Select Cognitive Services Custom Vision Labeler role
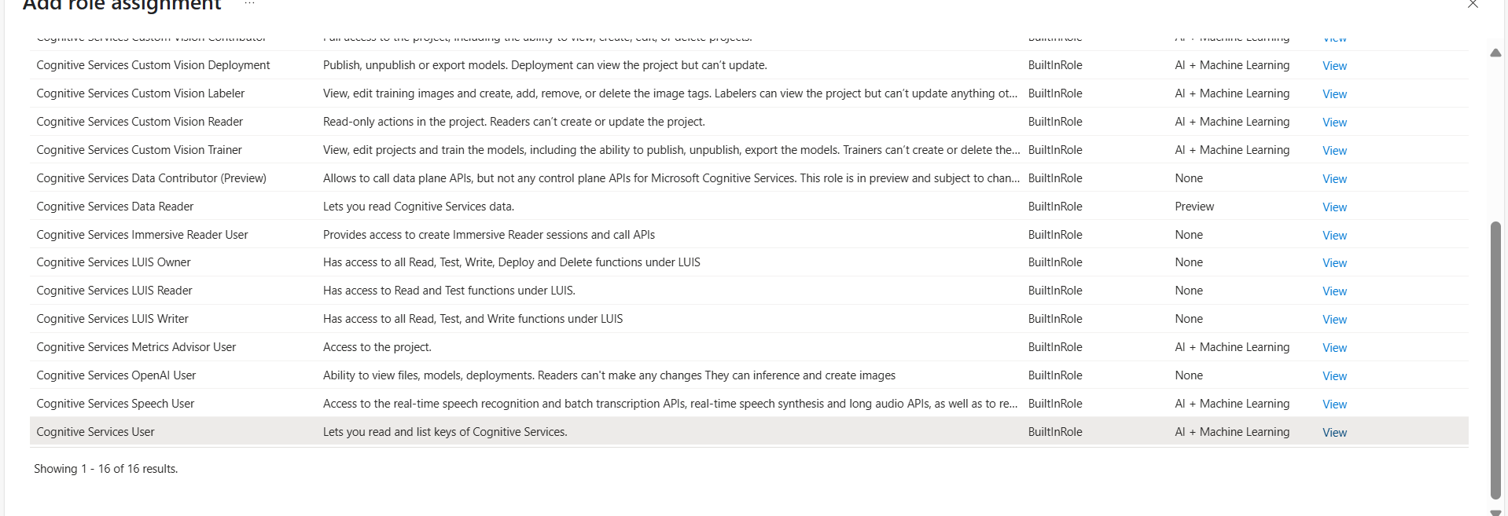The height and width of the screenshot is (516, 1508). tap(140, 93)
